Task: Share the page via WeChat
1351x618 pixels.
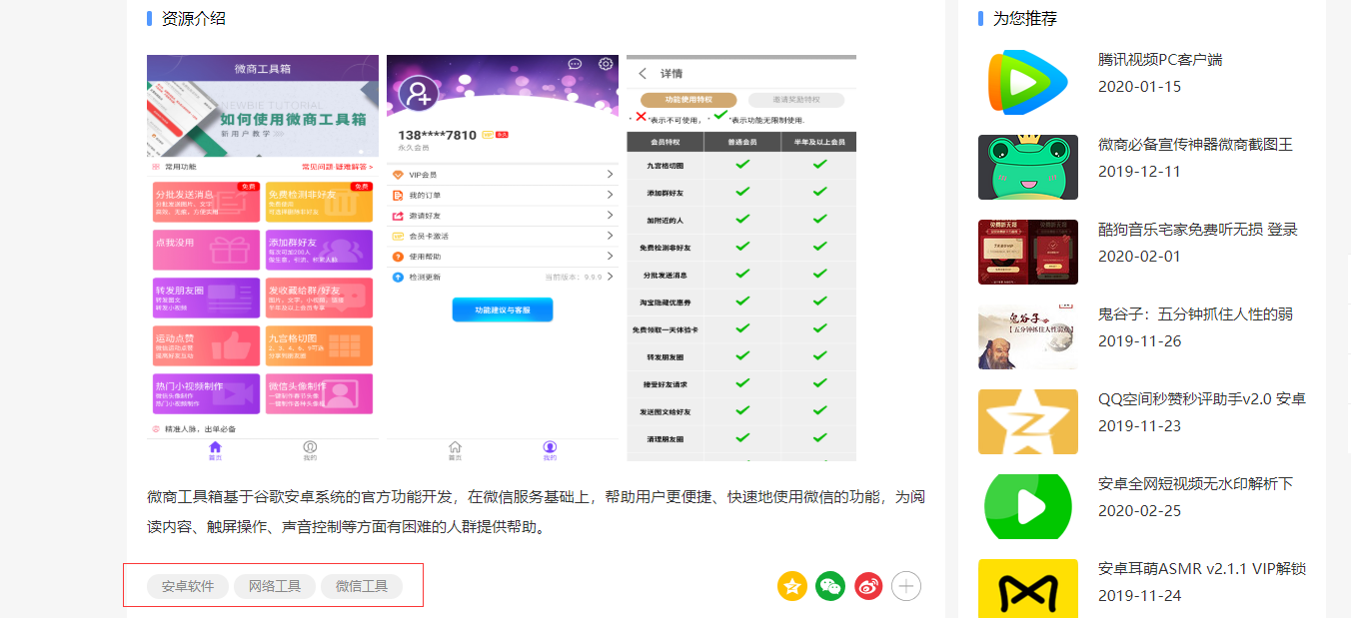Action: tap(829, 586)
